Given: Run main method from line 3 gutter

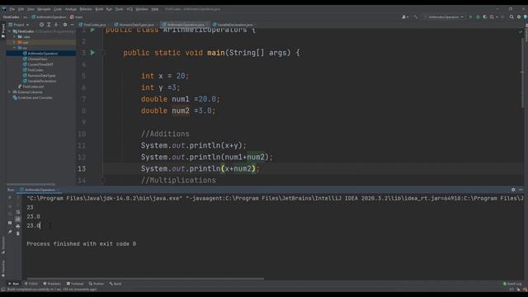Looking at the screenshot, I should tap(92, 53).
